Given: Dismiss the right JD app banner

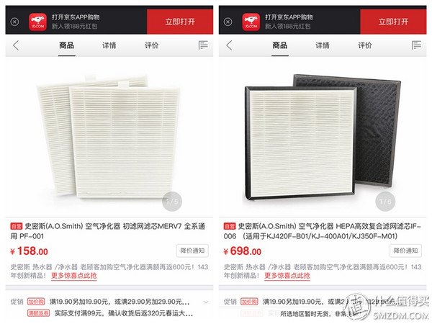Looking at the screenshot, I should (x=228, y=22).
